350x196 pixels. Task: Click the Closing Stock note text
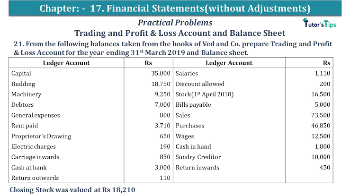click(75, 189)
